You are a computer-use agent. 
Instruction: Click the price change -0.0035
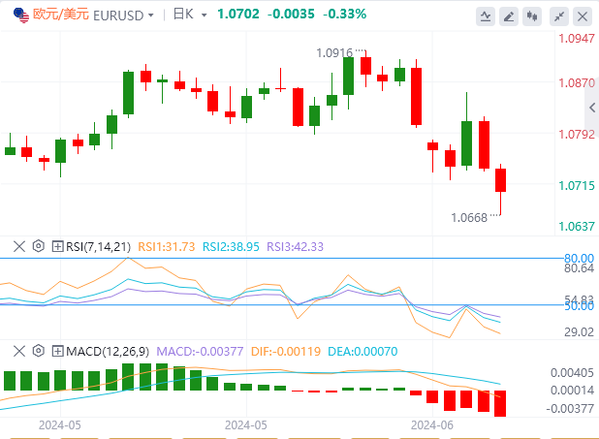click(291, 15)
